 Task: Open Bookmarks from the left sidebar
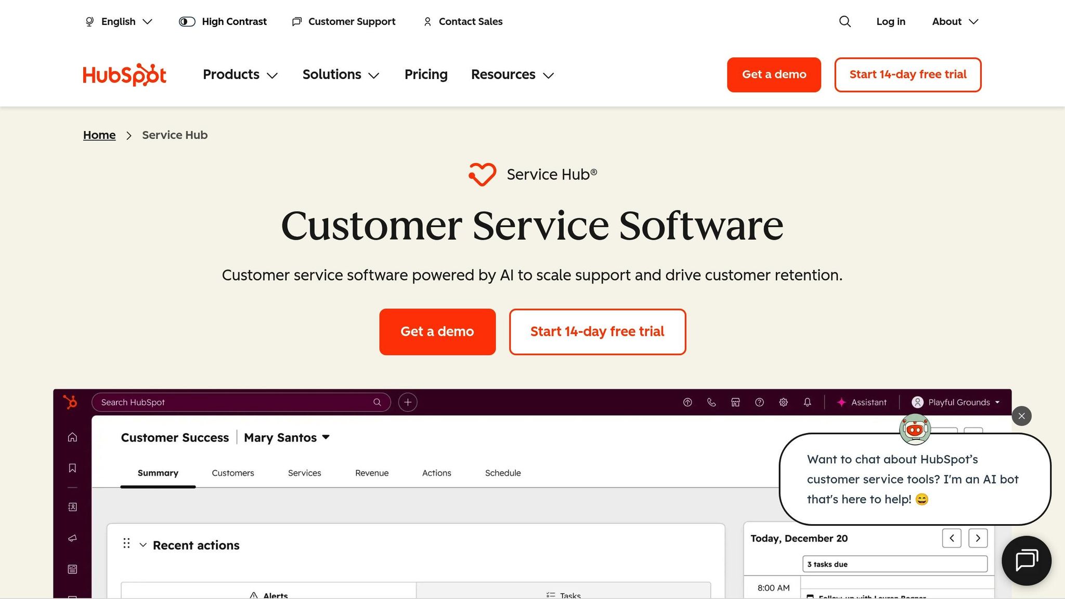[72, 468]
